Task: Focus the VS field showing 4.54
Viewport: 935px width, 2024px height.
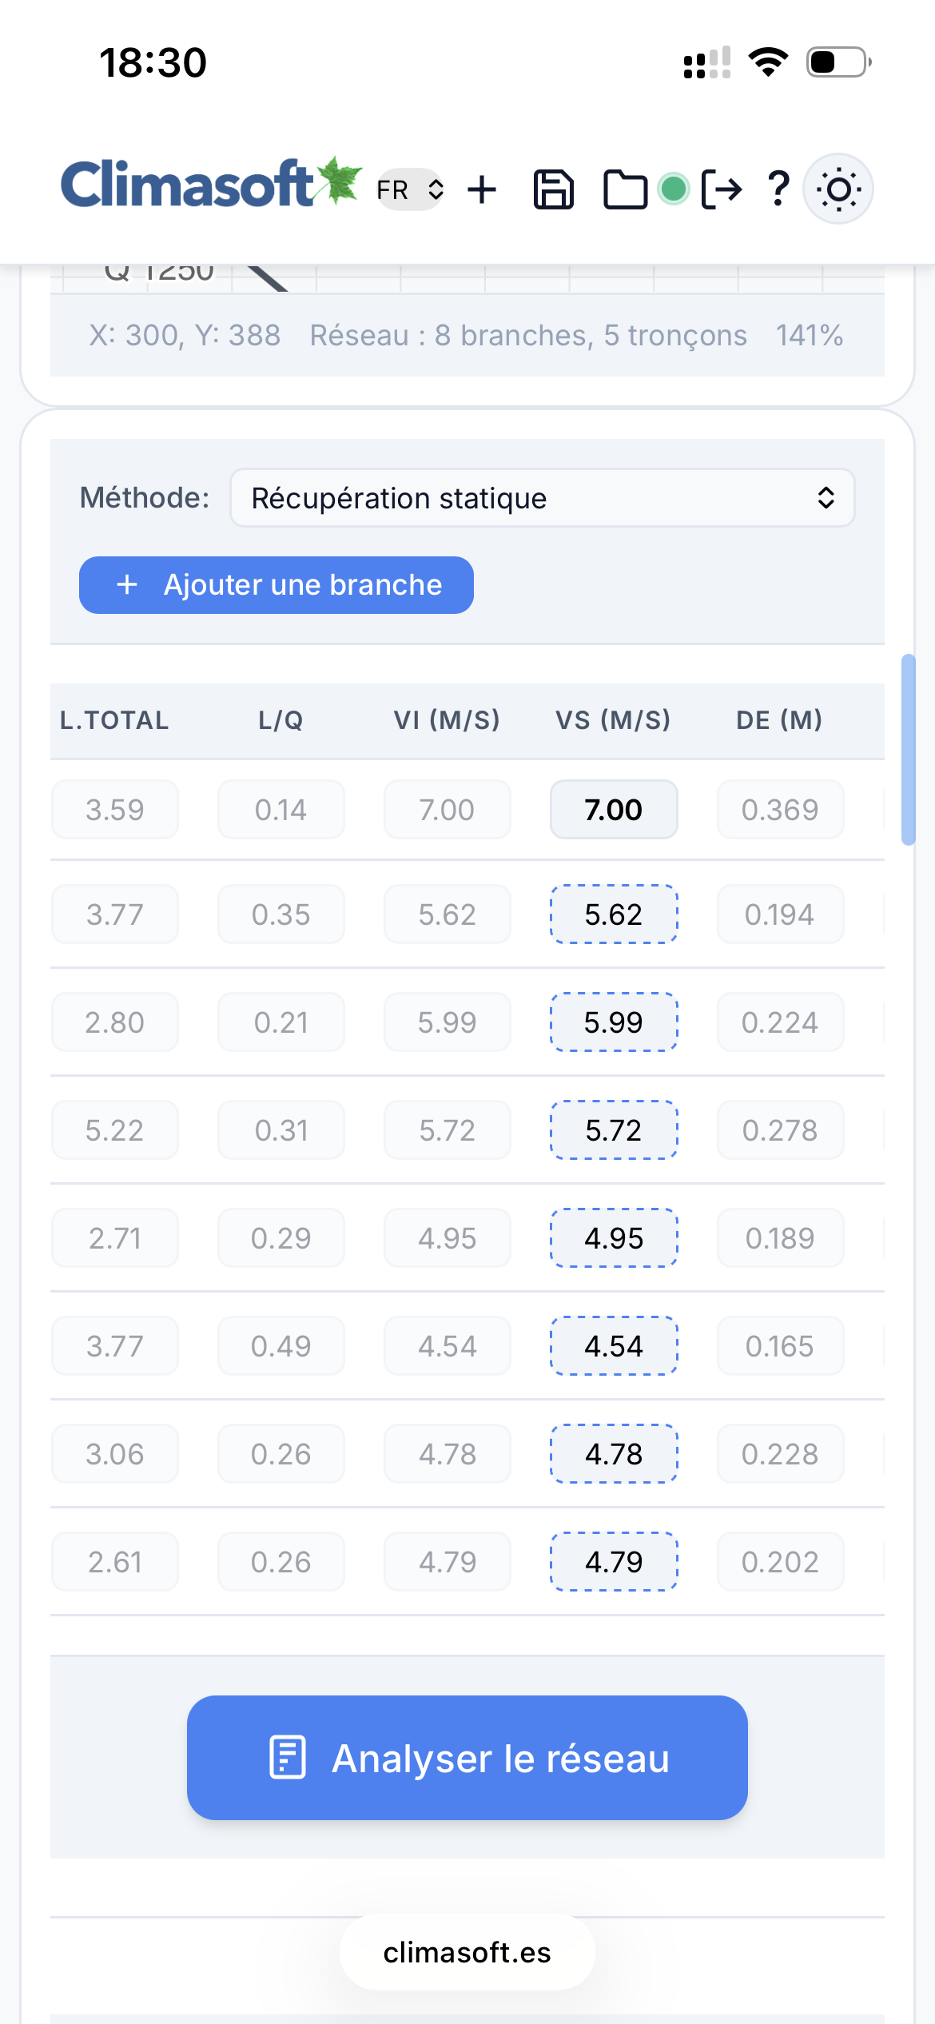Action: point(613,1346)
